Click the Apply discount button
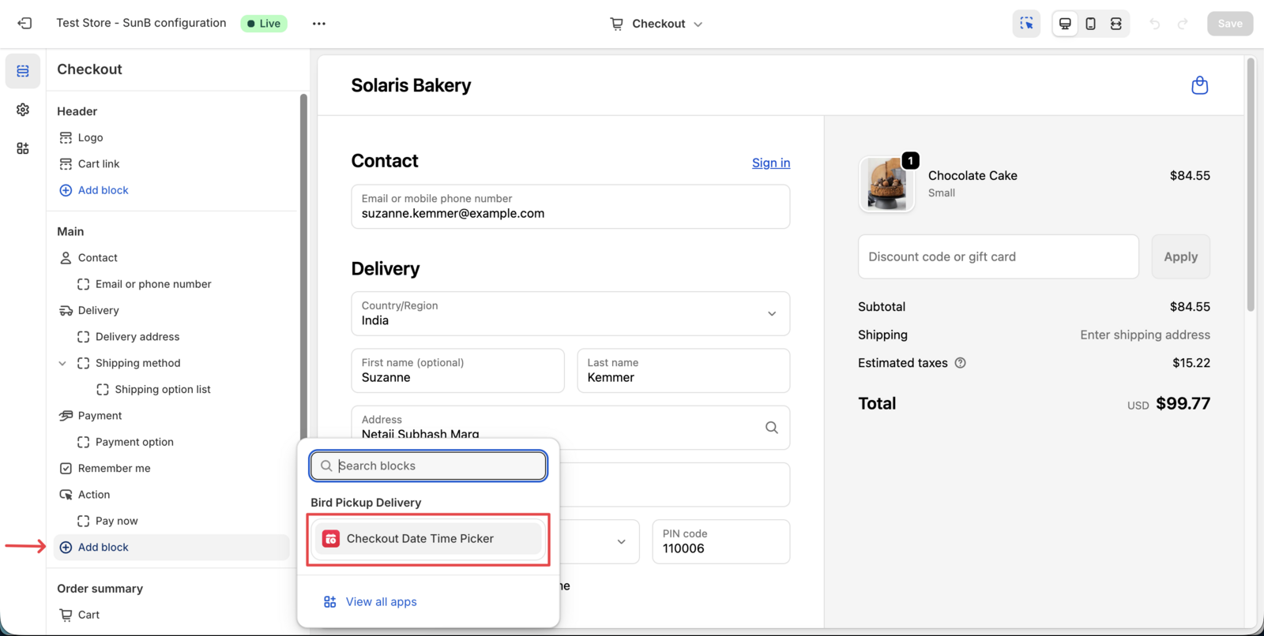 1181,256
